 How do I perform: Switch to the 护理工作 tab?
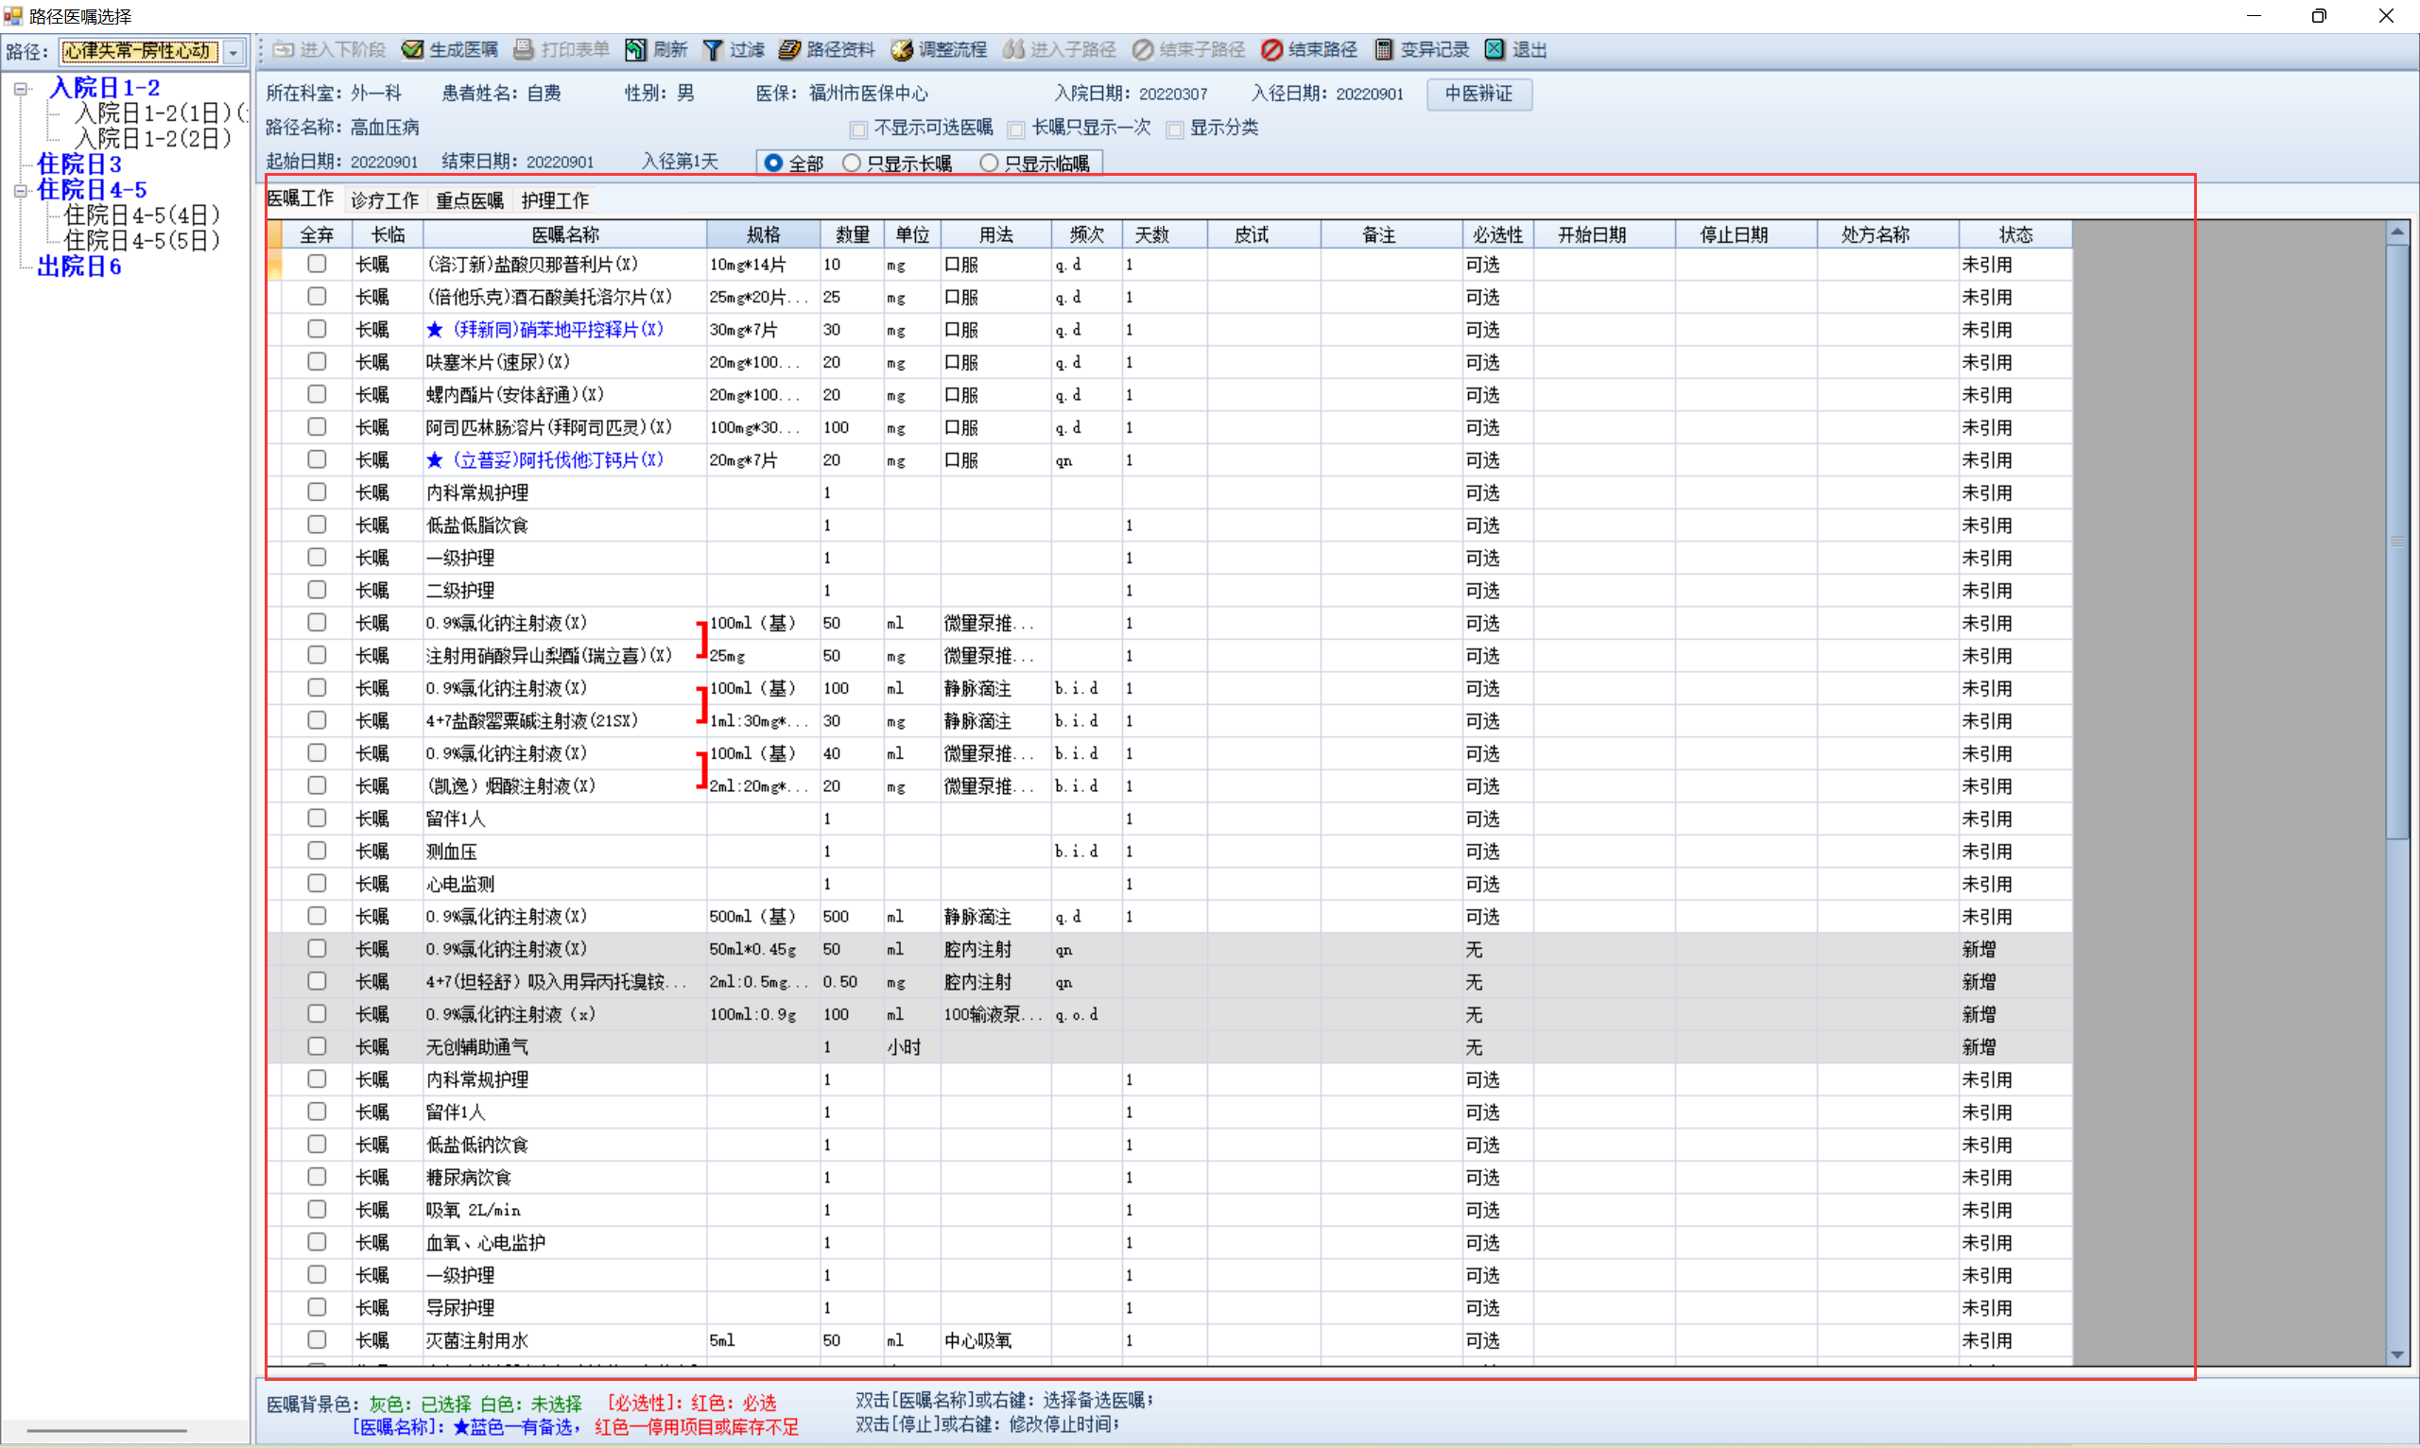(554, 200)
